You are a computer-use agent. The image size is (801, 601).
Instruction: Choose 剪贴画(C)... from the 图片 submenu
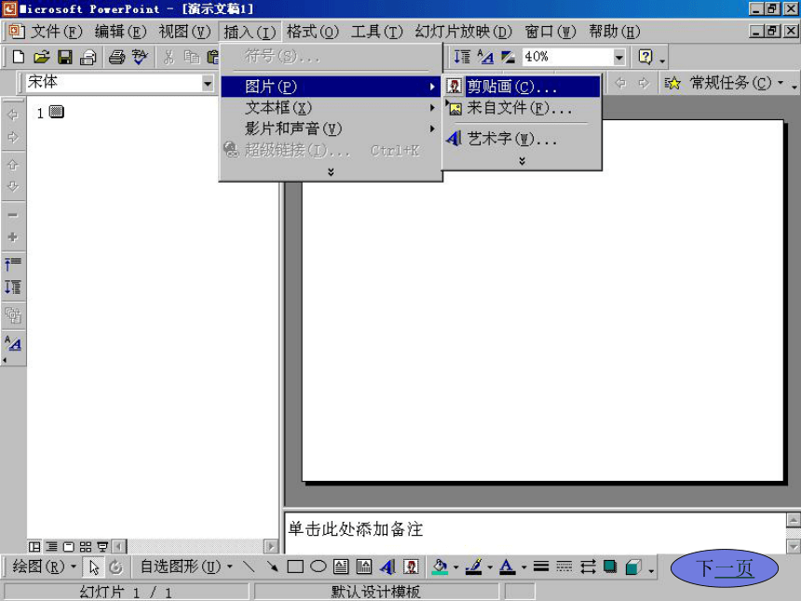pyautogui.click(x=522, y=87)
